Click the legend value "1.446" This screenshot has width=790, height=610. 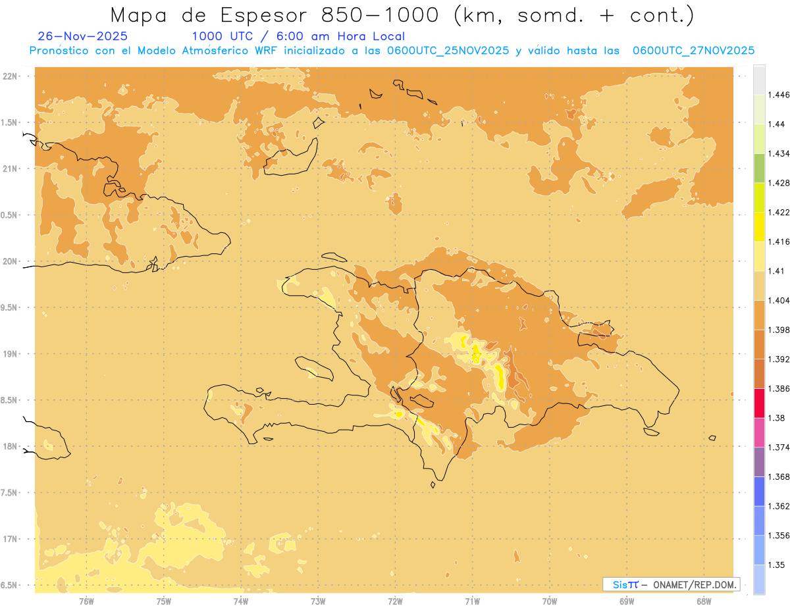pos(778,95)
